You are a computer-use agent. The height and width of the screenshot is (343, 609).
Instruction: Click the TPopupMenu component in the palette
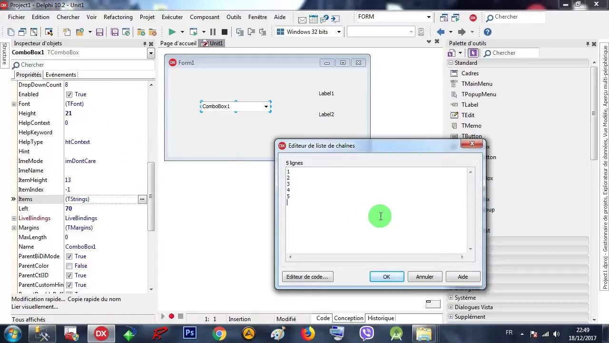pyautogui.click(x=479, y=94)
